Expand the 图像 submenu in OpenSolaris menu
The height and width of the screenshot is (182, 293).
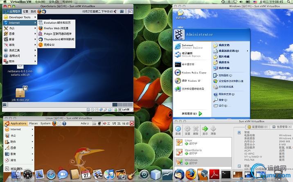(x=20, y=34)
